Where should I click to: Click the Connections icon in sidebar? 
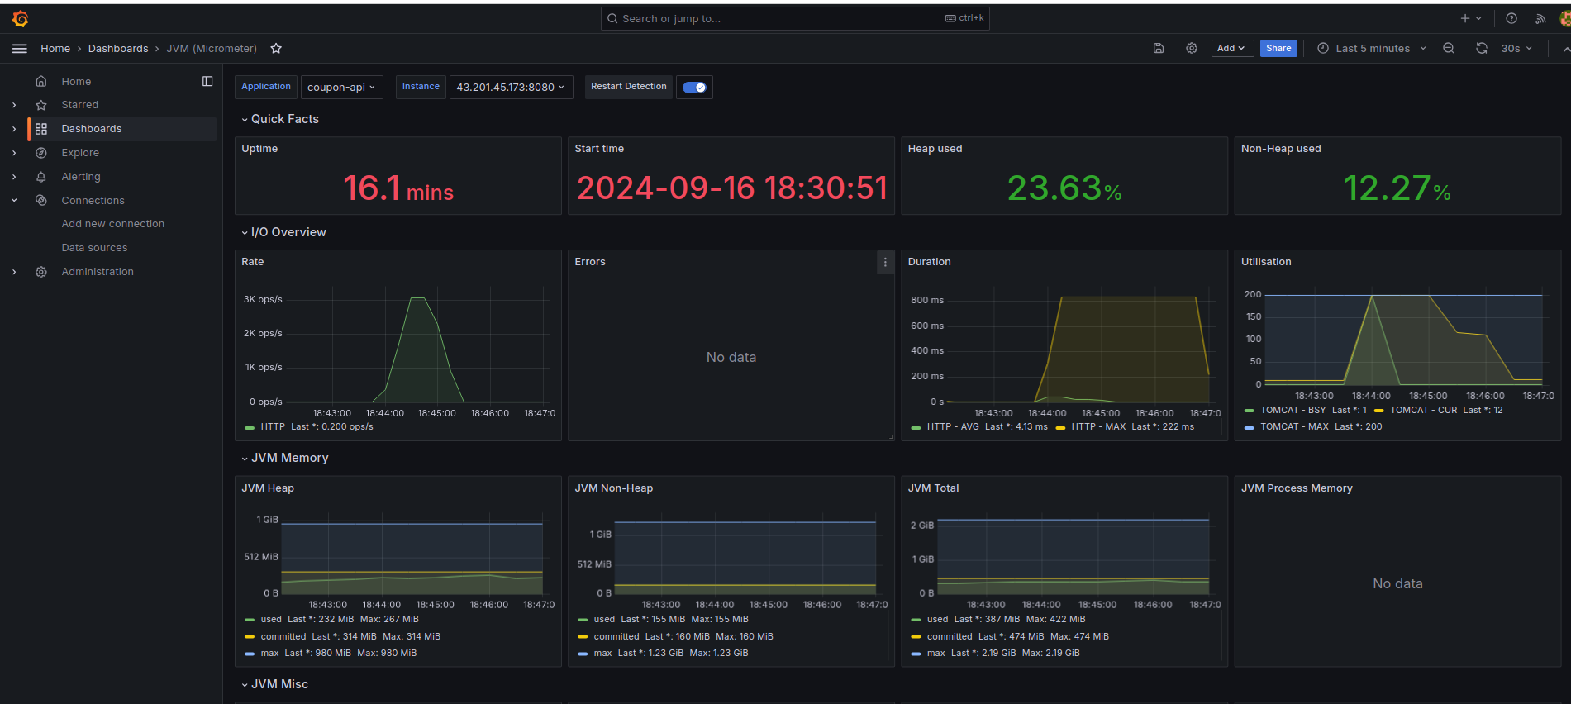click(x=41, y=200)
